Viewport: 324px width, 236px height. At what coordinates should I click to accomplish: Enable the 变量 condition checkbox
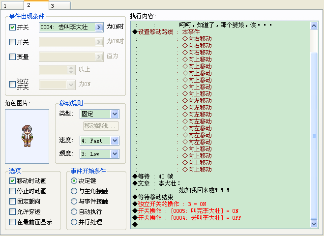[12, 57]
